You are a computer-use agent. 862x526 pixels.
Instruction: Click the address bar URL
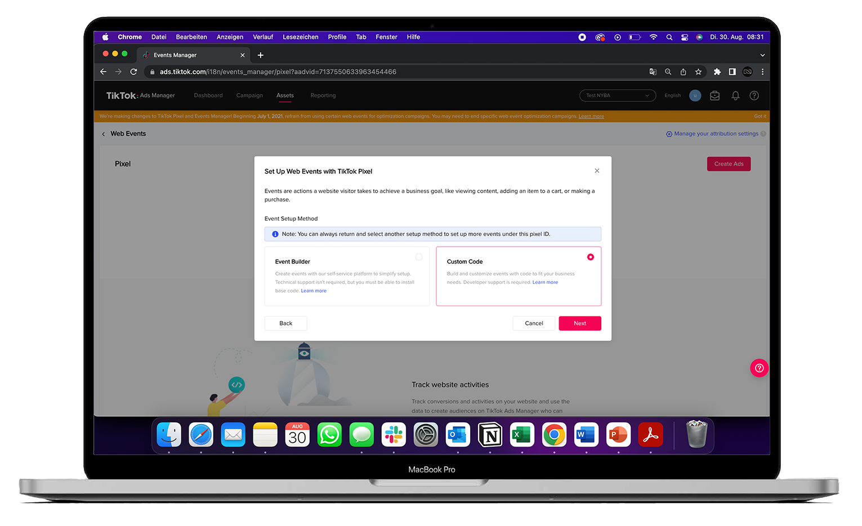278,72
